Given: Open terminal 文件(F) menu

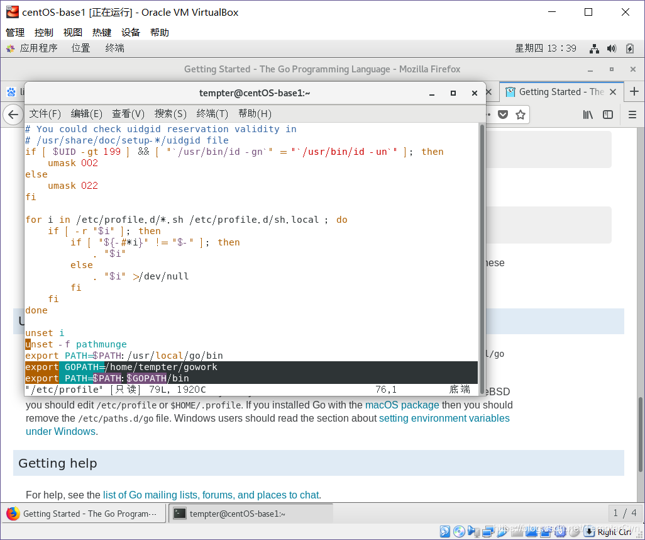Looking at the screenshot, I should (45, 114).
